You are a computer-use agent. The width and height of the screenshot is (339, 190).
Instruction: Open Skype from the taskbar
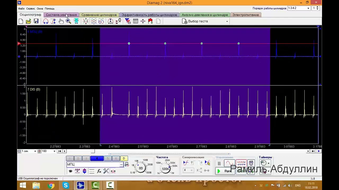tap(66, 186)
